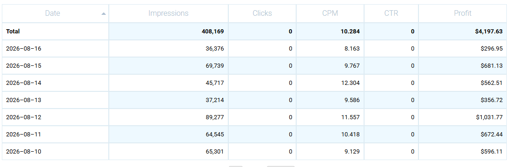Sort table by Profit column header
The image size is (511, 167).
pyautogui.click(x=463, y=13)
